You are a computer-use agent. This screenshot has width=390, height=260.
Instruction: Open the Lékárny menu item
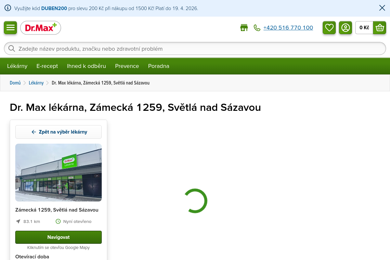coord(17,66)
